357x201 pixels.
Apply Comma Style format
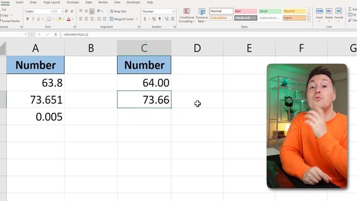[160, 19]
